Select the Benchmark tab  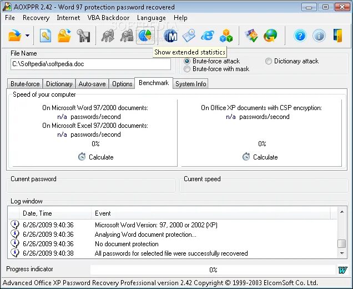coord(154,83)
